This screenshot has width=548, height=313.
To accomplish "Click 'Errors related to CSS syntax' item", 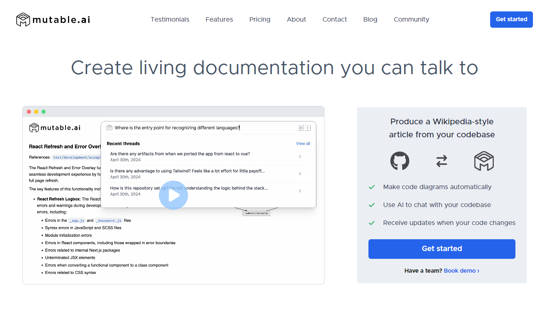I will click(70, 273).
